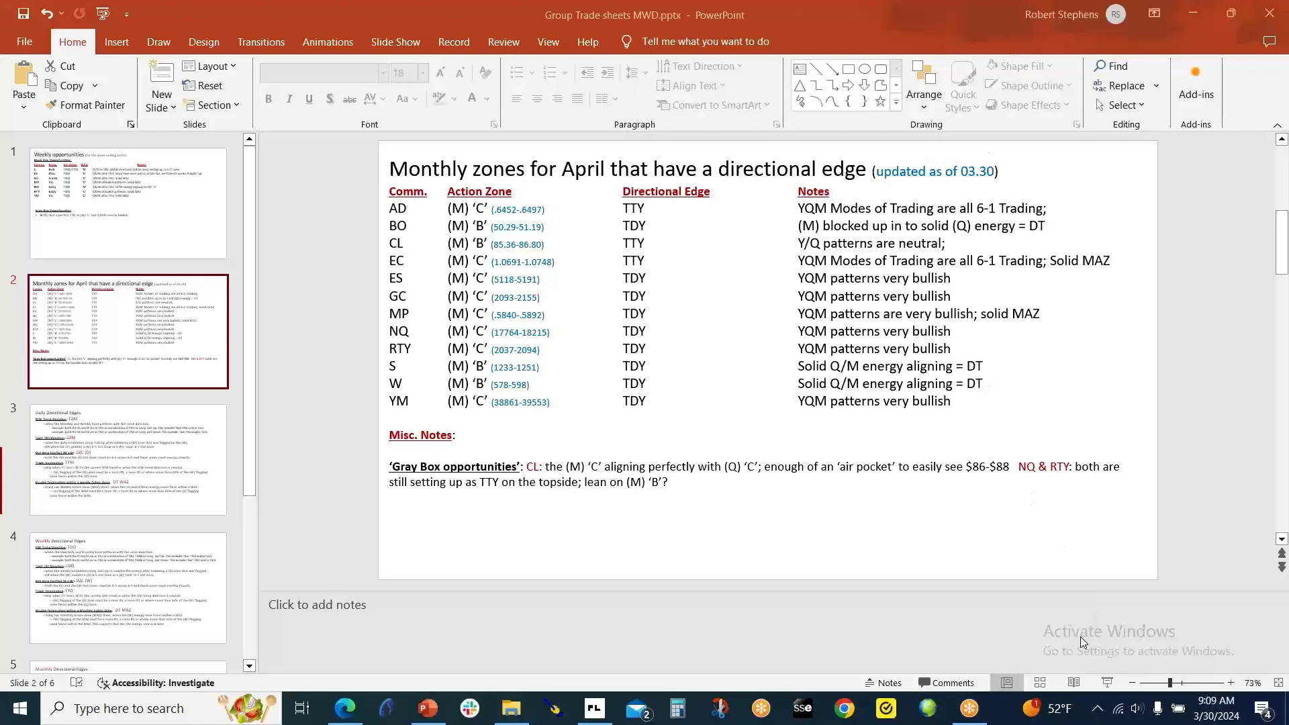This screenshot has height=725, width=1289.
Task: Toggle Align Left paragraph alignment
Action: pyautogui.click(x=516, y=99)
